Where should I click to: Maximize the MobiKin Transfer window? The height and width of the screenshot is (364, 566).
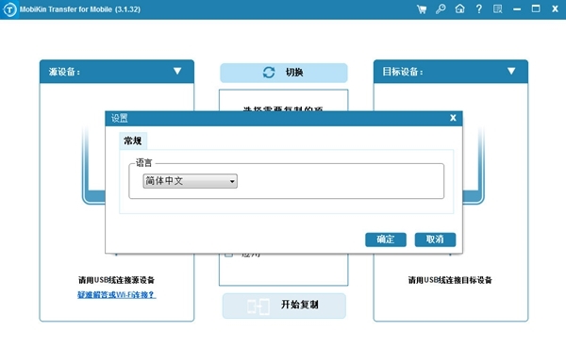pos(536,8)
